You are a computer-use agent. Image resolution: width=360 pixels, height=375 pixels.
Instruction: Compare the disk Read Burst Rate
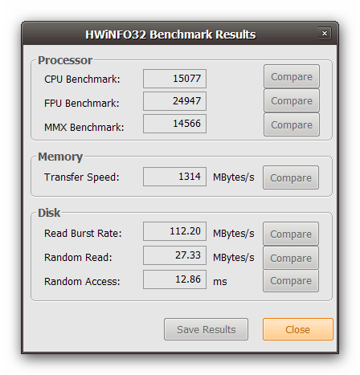click(x=291, y=234)
